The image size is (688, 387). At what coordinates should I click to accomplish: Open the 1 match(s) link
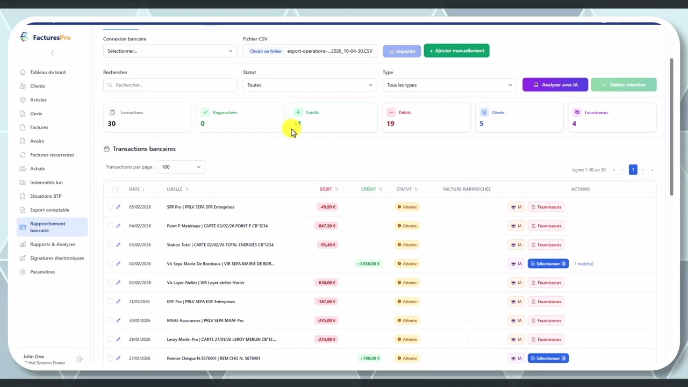click(x=584, y=264)
